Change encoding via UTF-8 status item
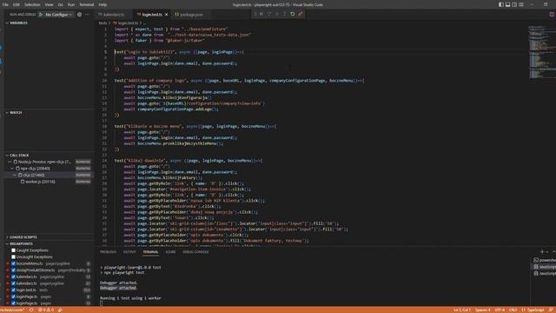This screenshot has width=556, height=313. click(x=500, y=310)
